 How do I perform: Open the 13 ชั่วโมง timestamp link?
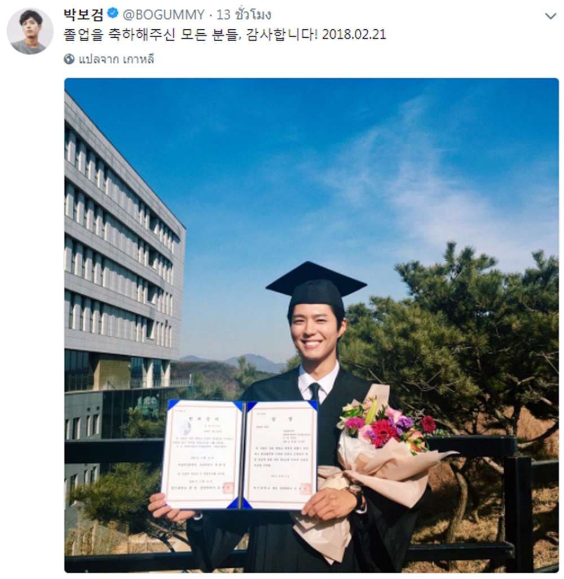coord(244,15)
